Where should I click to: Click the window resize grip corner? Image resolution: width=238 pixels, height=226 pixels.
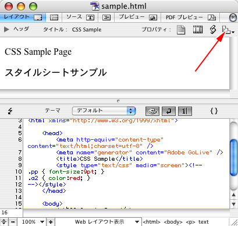click(234, 222)
